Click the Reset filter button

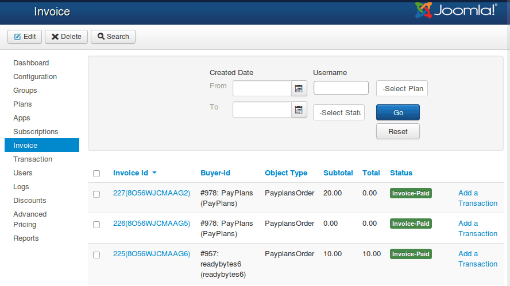[398, 131]
